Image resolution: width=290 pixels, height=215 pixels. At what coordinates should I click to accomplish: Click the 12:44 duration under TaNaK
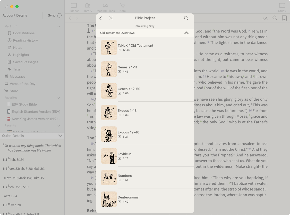[126, 50]
